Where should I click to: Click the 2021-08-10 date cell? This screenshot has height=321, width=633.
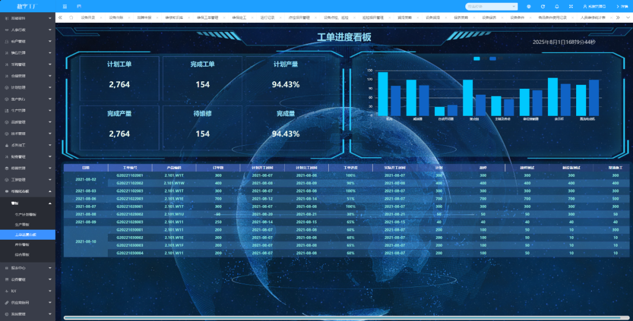tap(86, 241)
